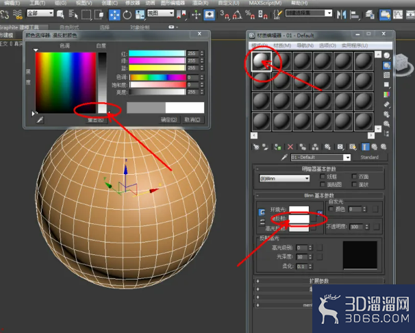Click 重置(R) button in Color Selector
Image resolution: width=415 pixels, height=333 pixels.
point(96,120)
